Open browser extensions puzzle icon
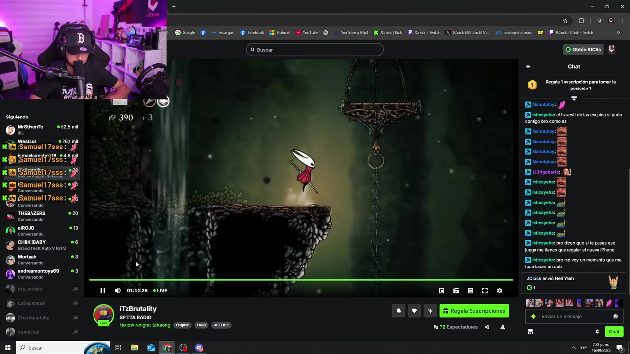 tap(582, 21)
